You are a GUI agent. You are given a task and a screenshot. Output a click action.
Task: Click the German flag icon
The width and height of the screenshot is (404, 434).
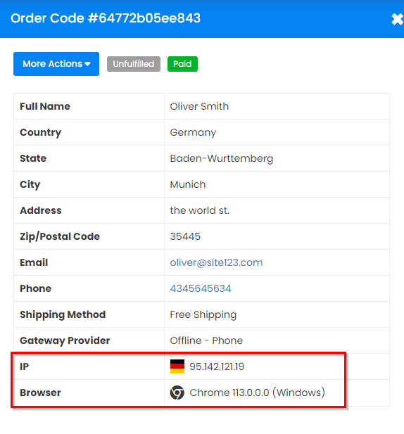pos(177,366)
